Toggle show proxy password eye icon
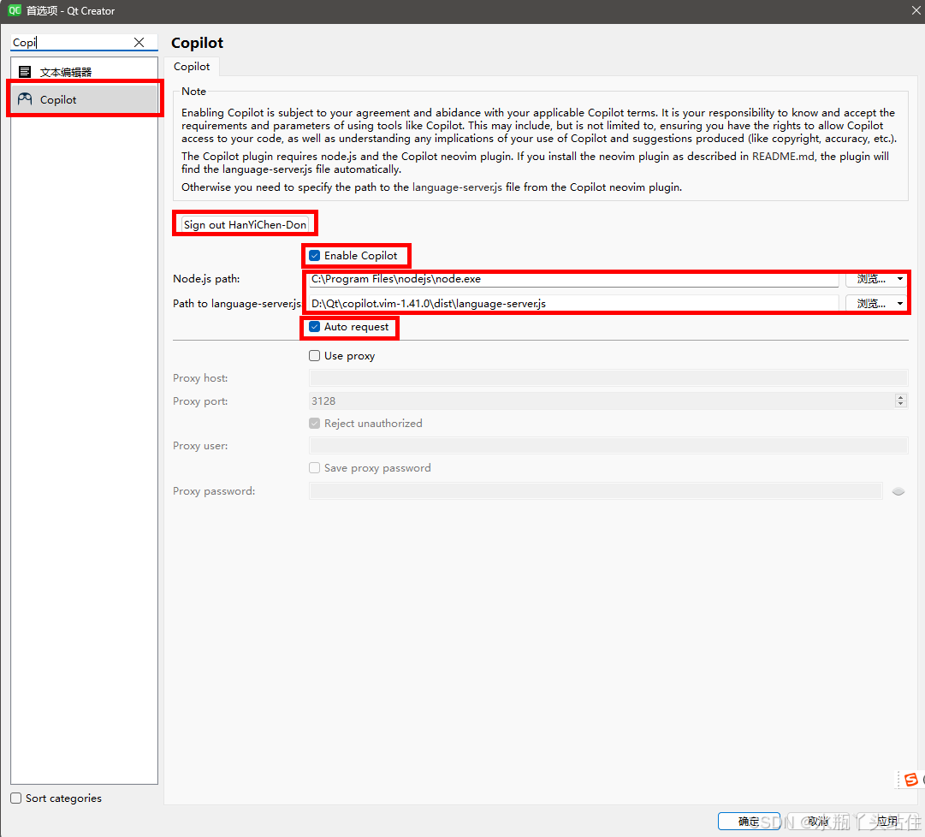The height and width of the screenshot is (837, 925). click(x=898, y=491)
